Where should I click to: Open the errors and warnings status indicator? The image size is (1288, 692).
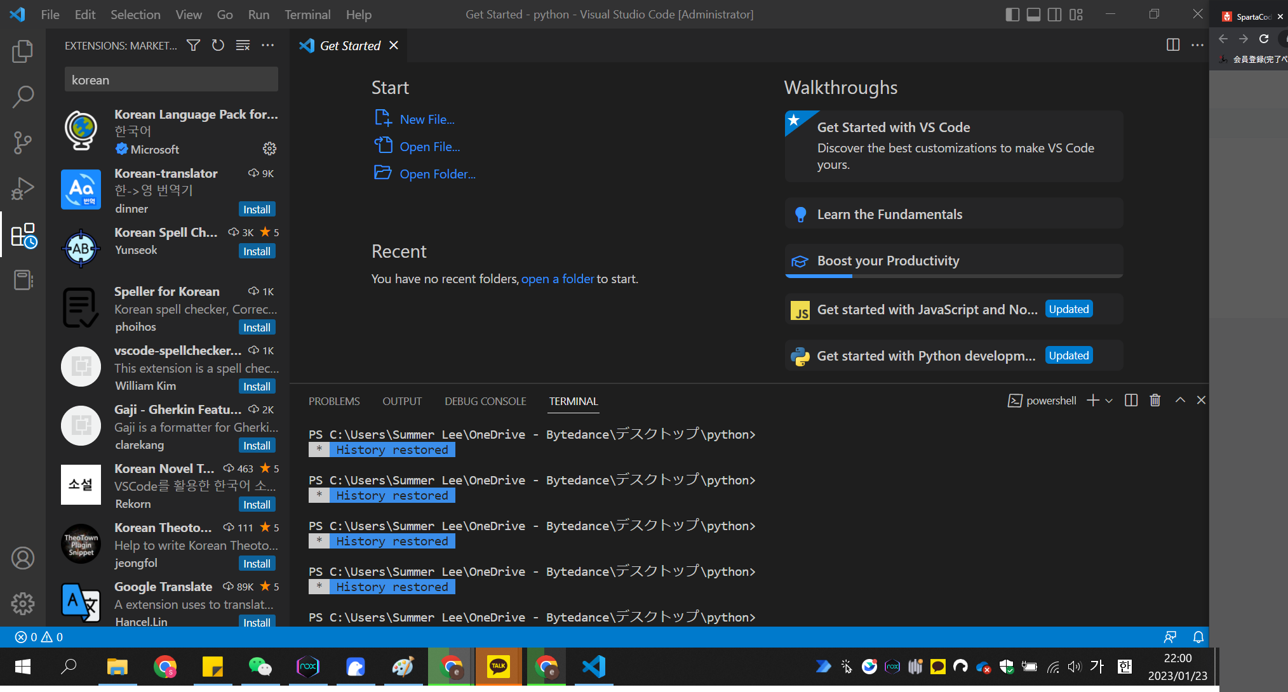[39, 637]
